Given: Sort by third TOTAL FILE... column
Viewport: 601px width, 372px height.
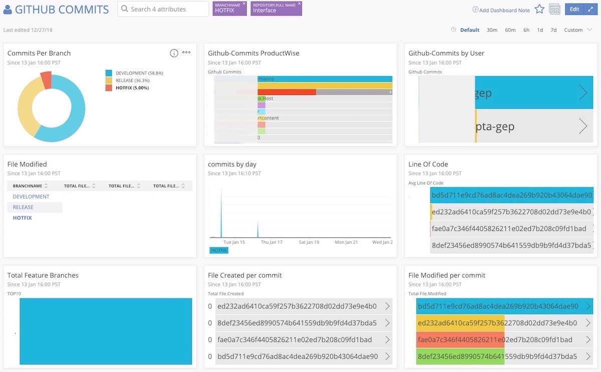Looking at the screenshot, I should pyautogui.click(x=169, y=186).
